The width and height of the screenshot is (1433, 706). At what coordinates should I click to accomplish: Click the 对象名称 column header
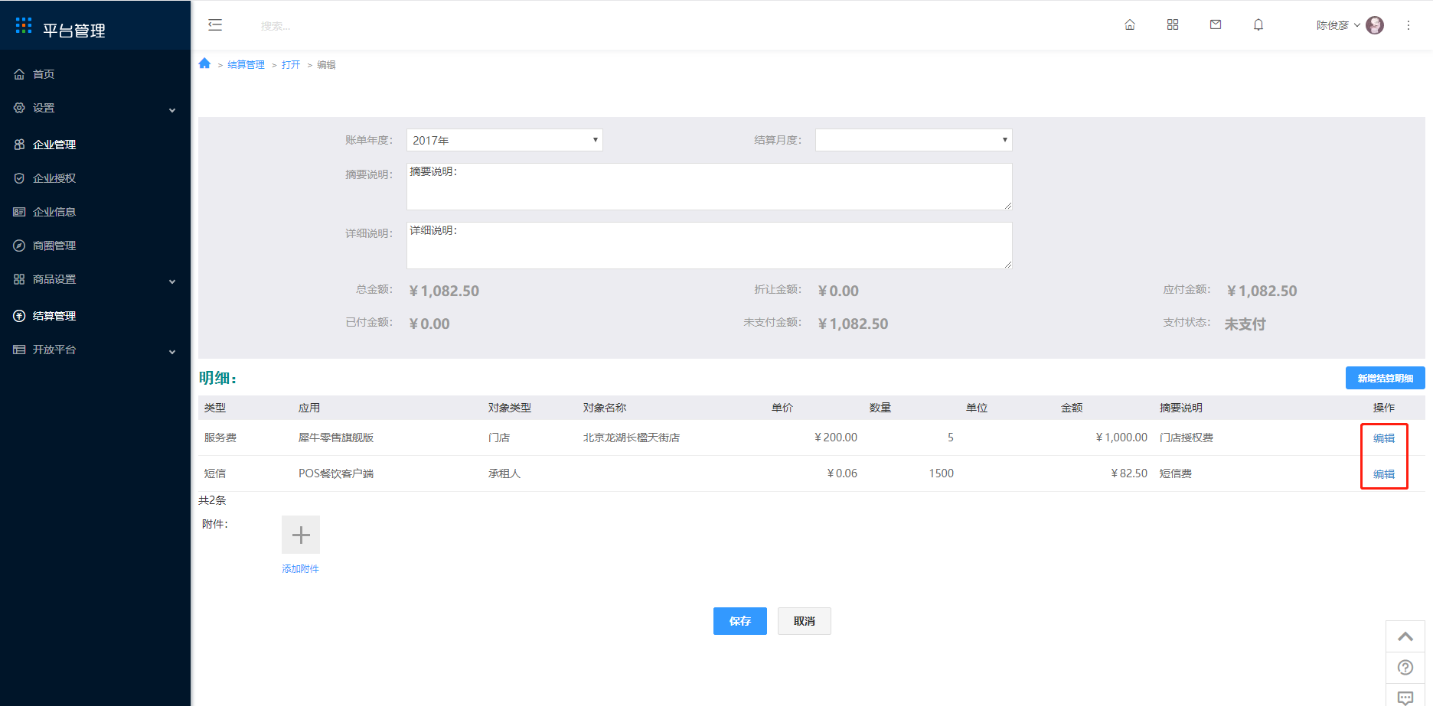[605, 408]
